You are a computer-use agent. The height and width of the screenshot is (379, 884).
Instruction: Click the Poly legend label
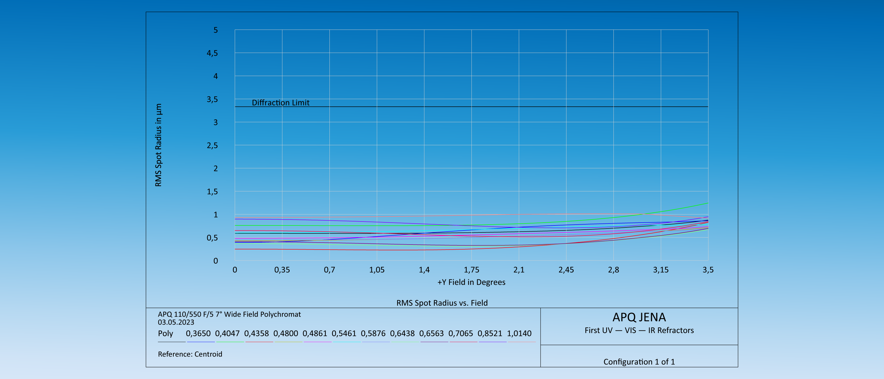[x=165, y=333]
